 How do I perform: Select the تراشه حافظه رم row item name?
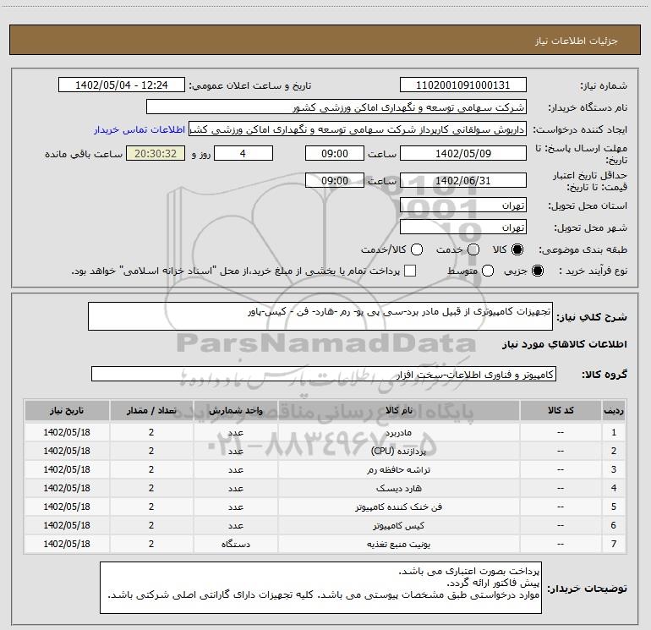[398, 469]
